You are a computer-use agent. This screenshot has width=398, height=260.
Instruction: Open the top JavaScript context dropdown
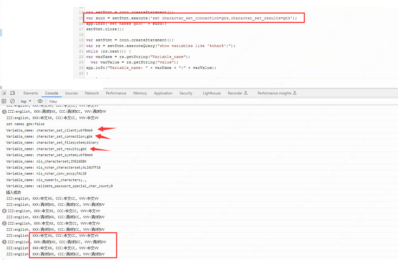coord(26,101)
